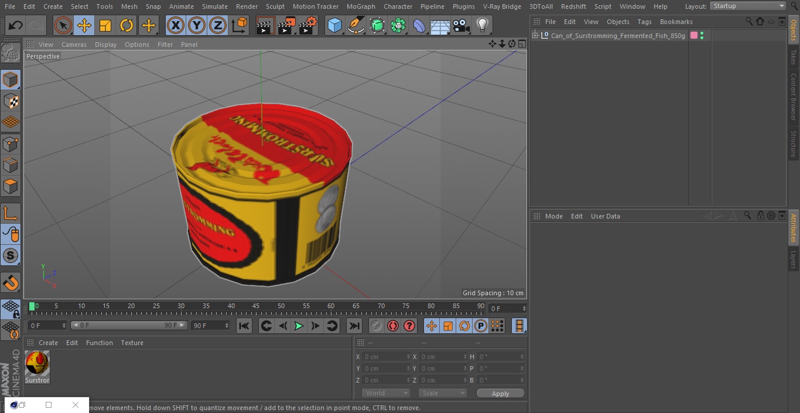Viewport: 800px width, 413px height.
Task: Click search icon in Objects panel
Action: pos(749,21)
